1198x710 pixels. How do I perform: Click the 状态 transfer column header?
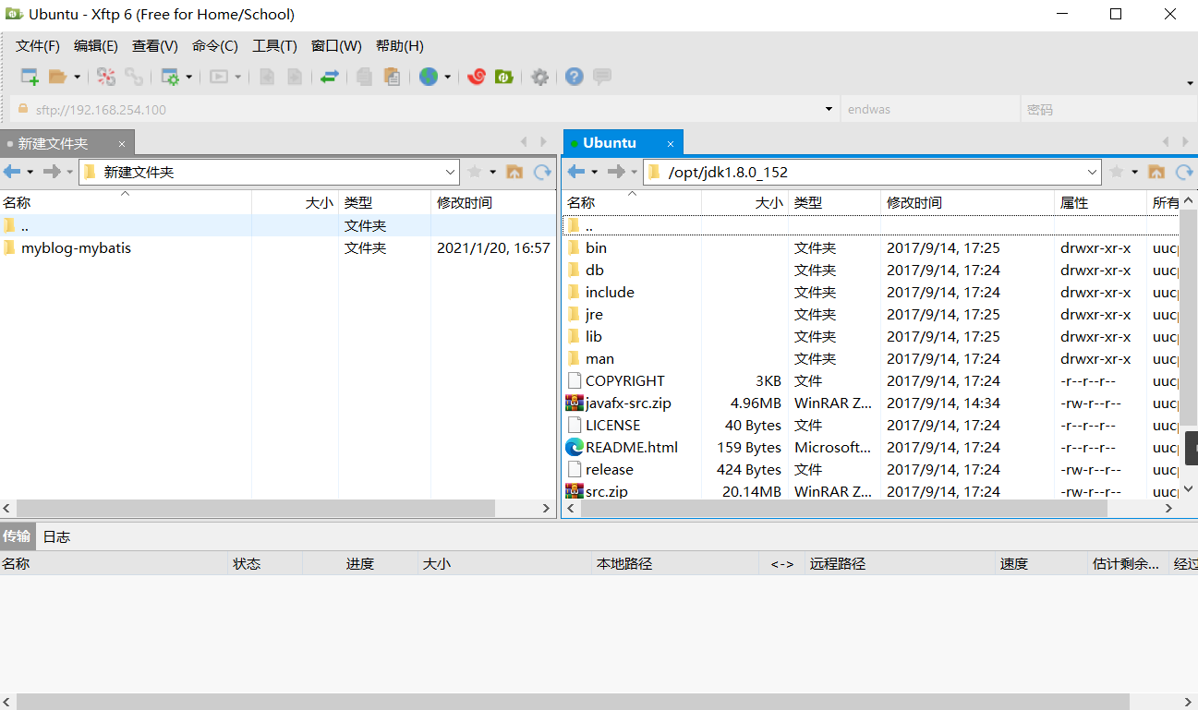265,563
